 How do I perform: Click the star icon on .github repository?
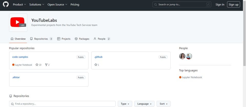(x=96, y=64)
